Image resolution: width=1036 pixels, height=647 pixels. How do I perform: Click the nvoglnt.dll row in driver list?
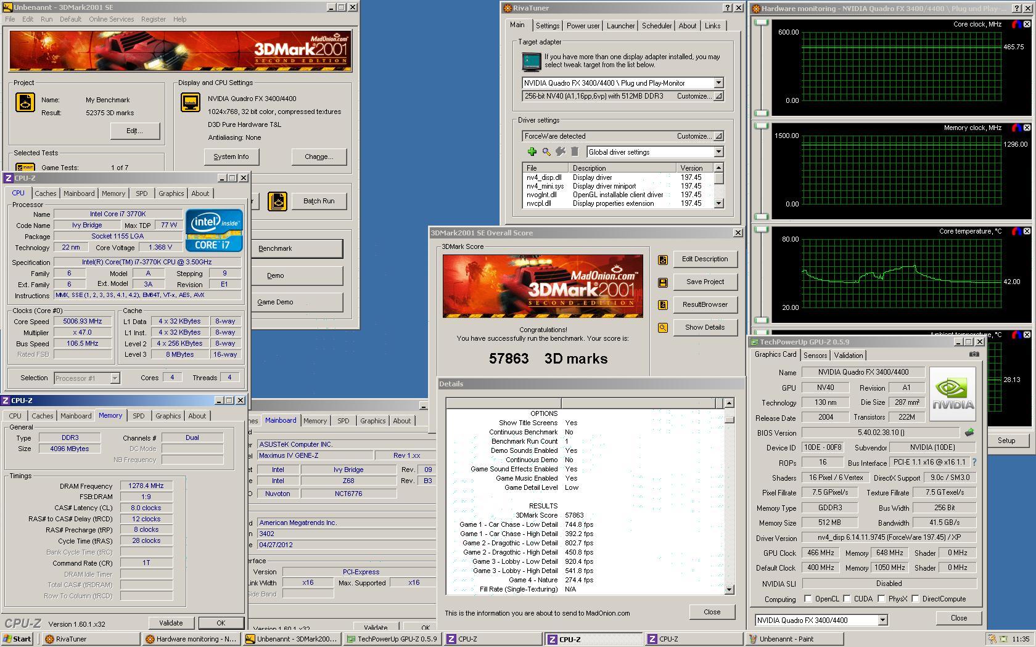tap(618, 195)
